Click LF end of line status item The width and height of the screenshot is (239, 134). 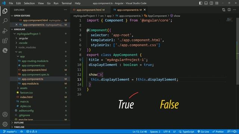tap(174, 131)
